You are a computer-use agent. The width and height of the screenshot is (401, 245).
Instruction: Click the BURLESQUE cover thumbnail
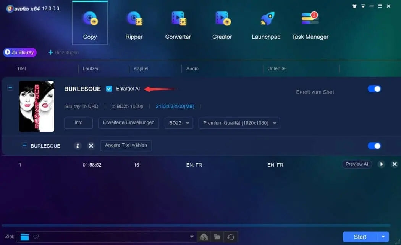pos(37,107)
